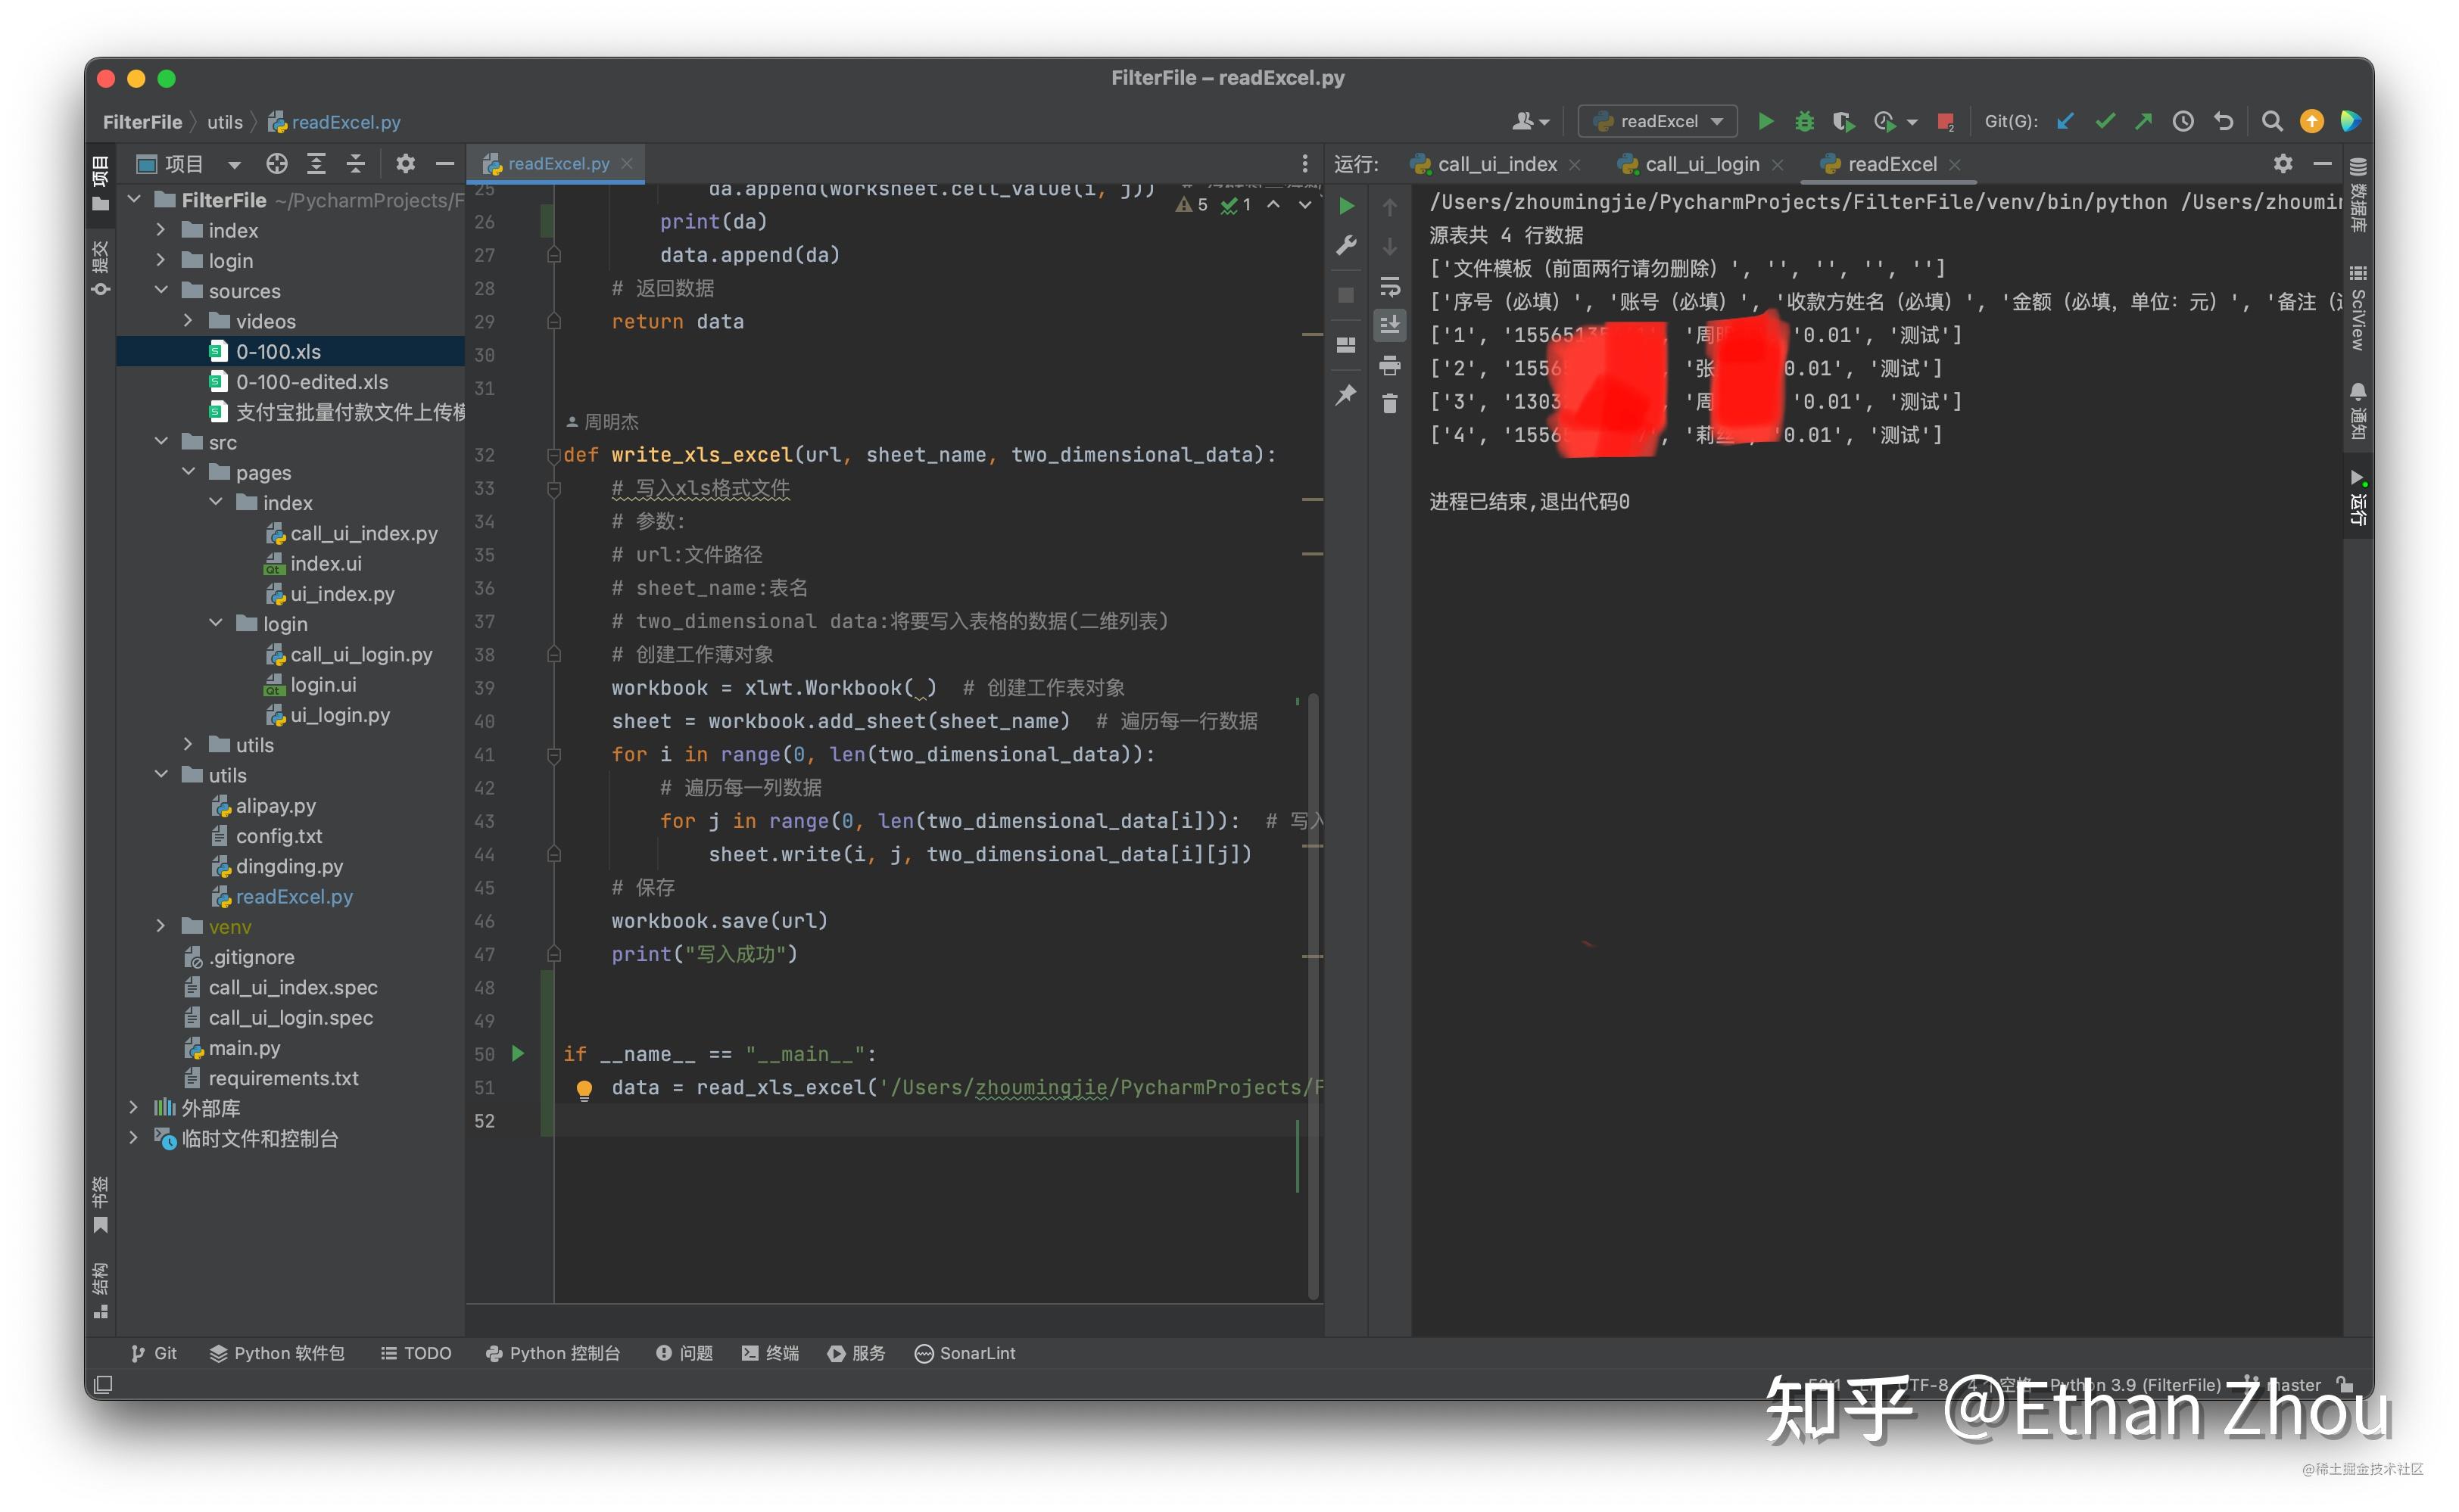
Task: Open 问题 problems tool window
Action: pyautogui.click(x=684, y=1353)
